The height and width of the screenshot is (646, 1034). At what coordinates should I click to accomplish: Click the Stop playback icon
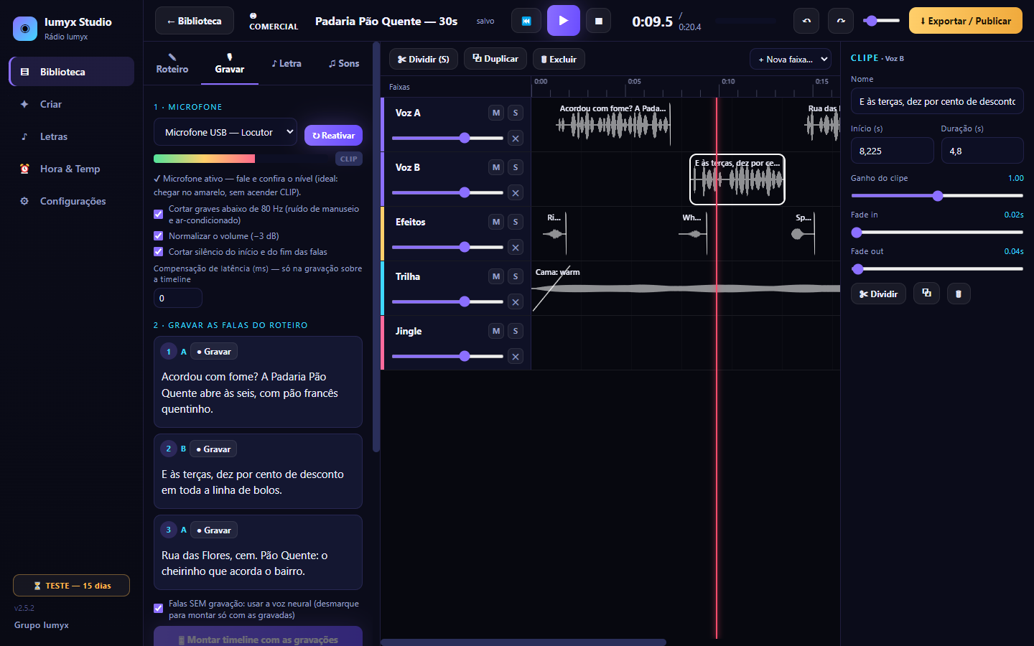[599, 21]
